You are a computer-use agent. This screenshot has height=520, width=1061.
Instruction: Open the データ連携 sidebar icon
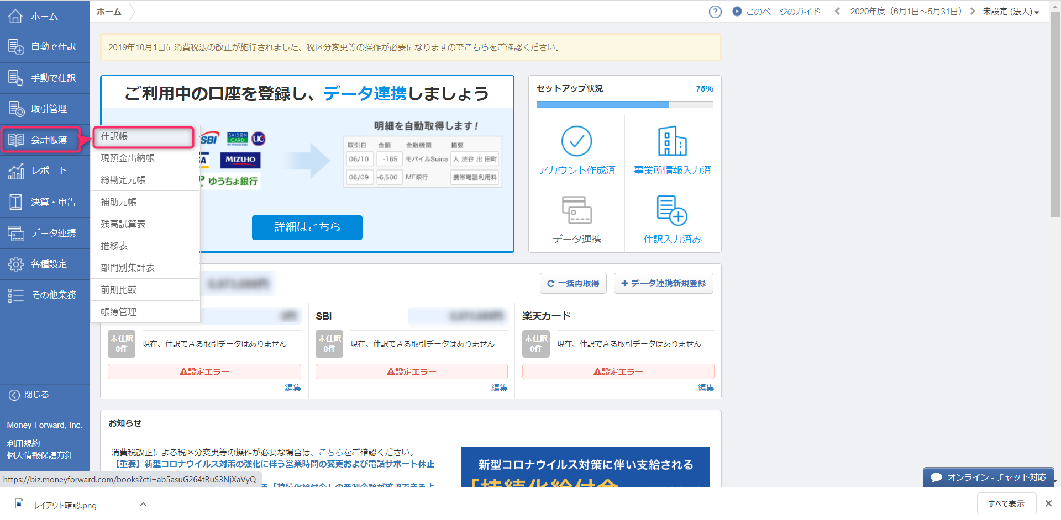pos(15,233)
